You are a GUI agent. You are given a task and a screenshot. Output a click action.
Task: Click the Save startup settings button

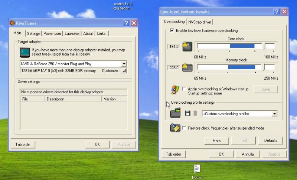[266, 89]
